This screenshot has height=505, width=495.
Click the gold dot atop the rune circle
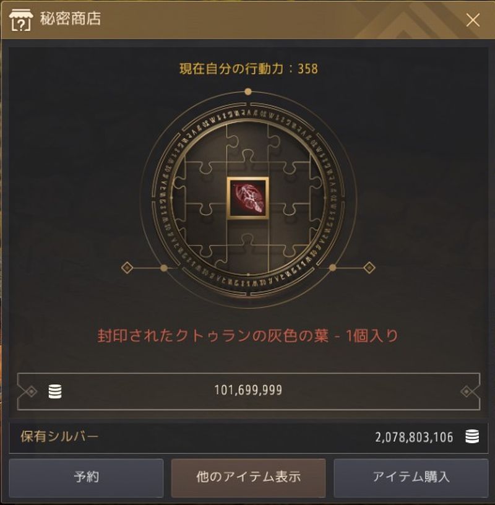[247, 92]
